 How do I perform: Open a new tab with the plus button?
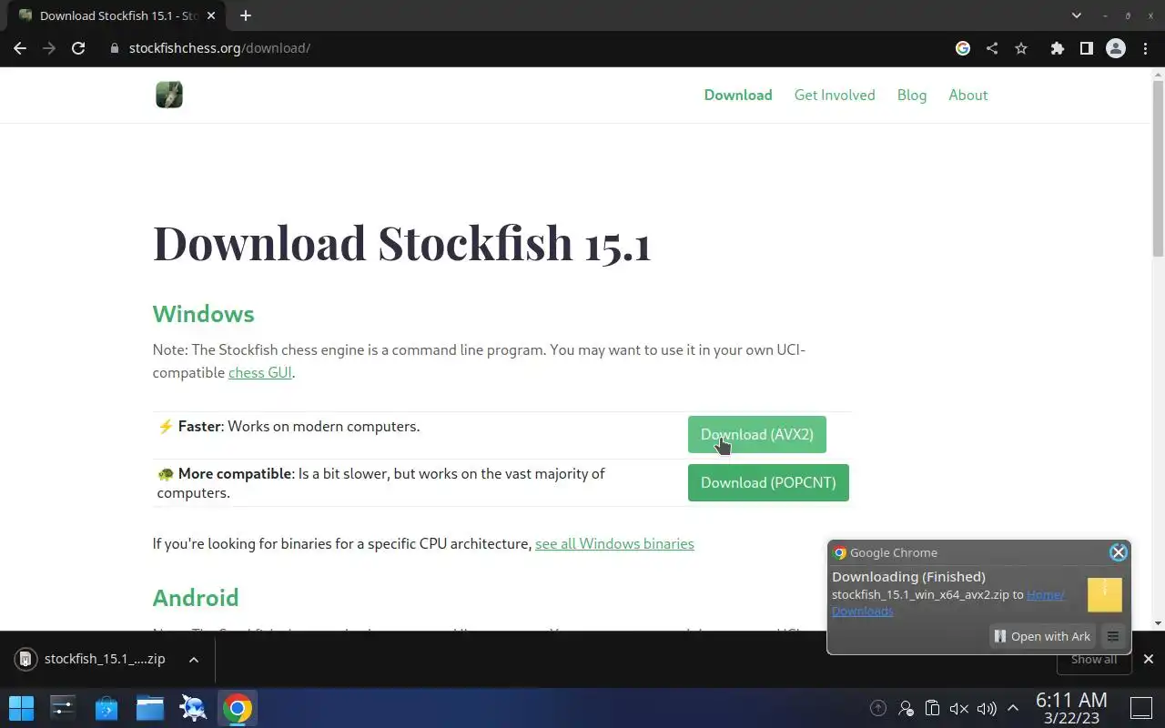[246, 15]
